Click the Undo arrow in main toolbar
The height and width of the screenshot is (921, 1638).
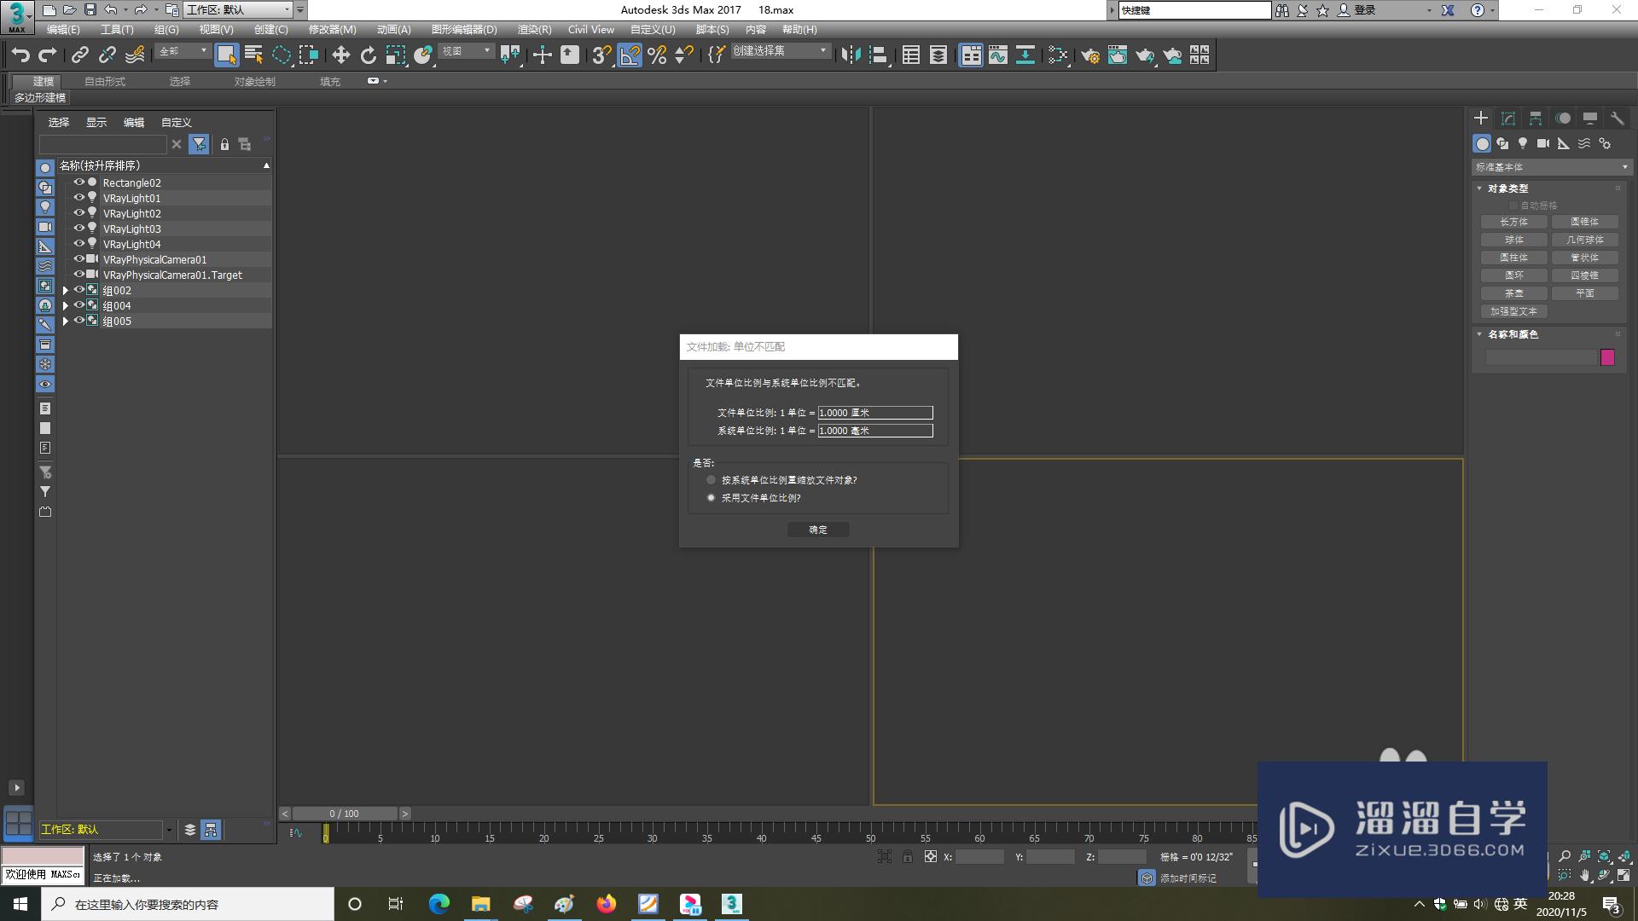[x=20, y=55]
